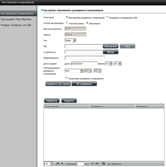Open disabled recurring hour dropdown

point(88,71)
